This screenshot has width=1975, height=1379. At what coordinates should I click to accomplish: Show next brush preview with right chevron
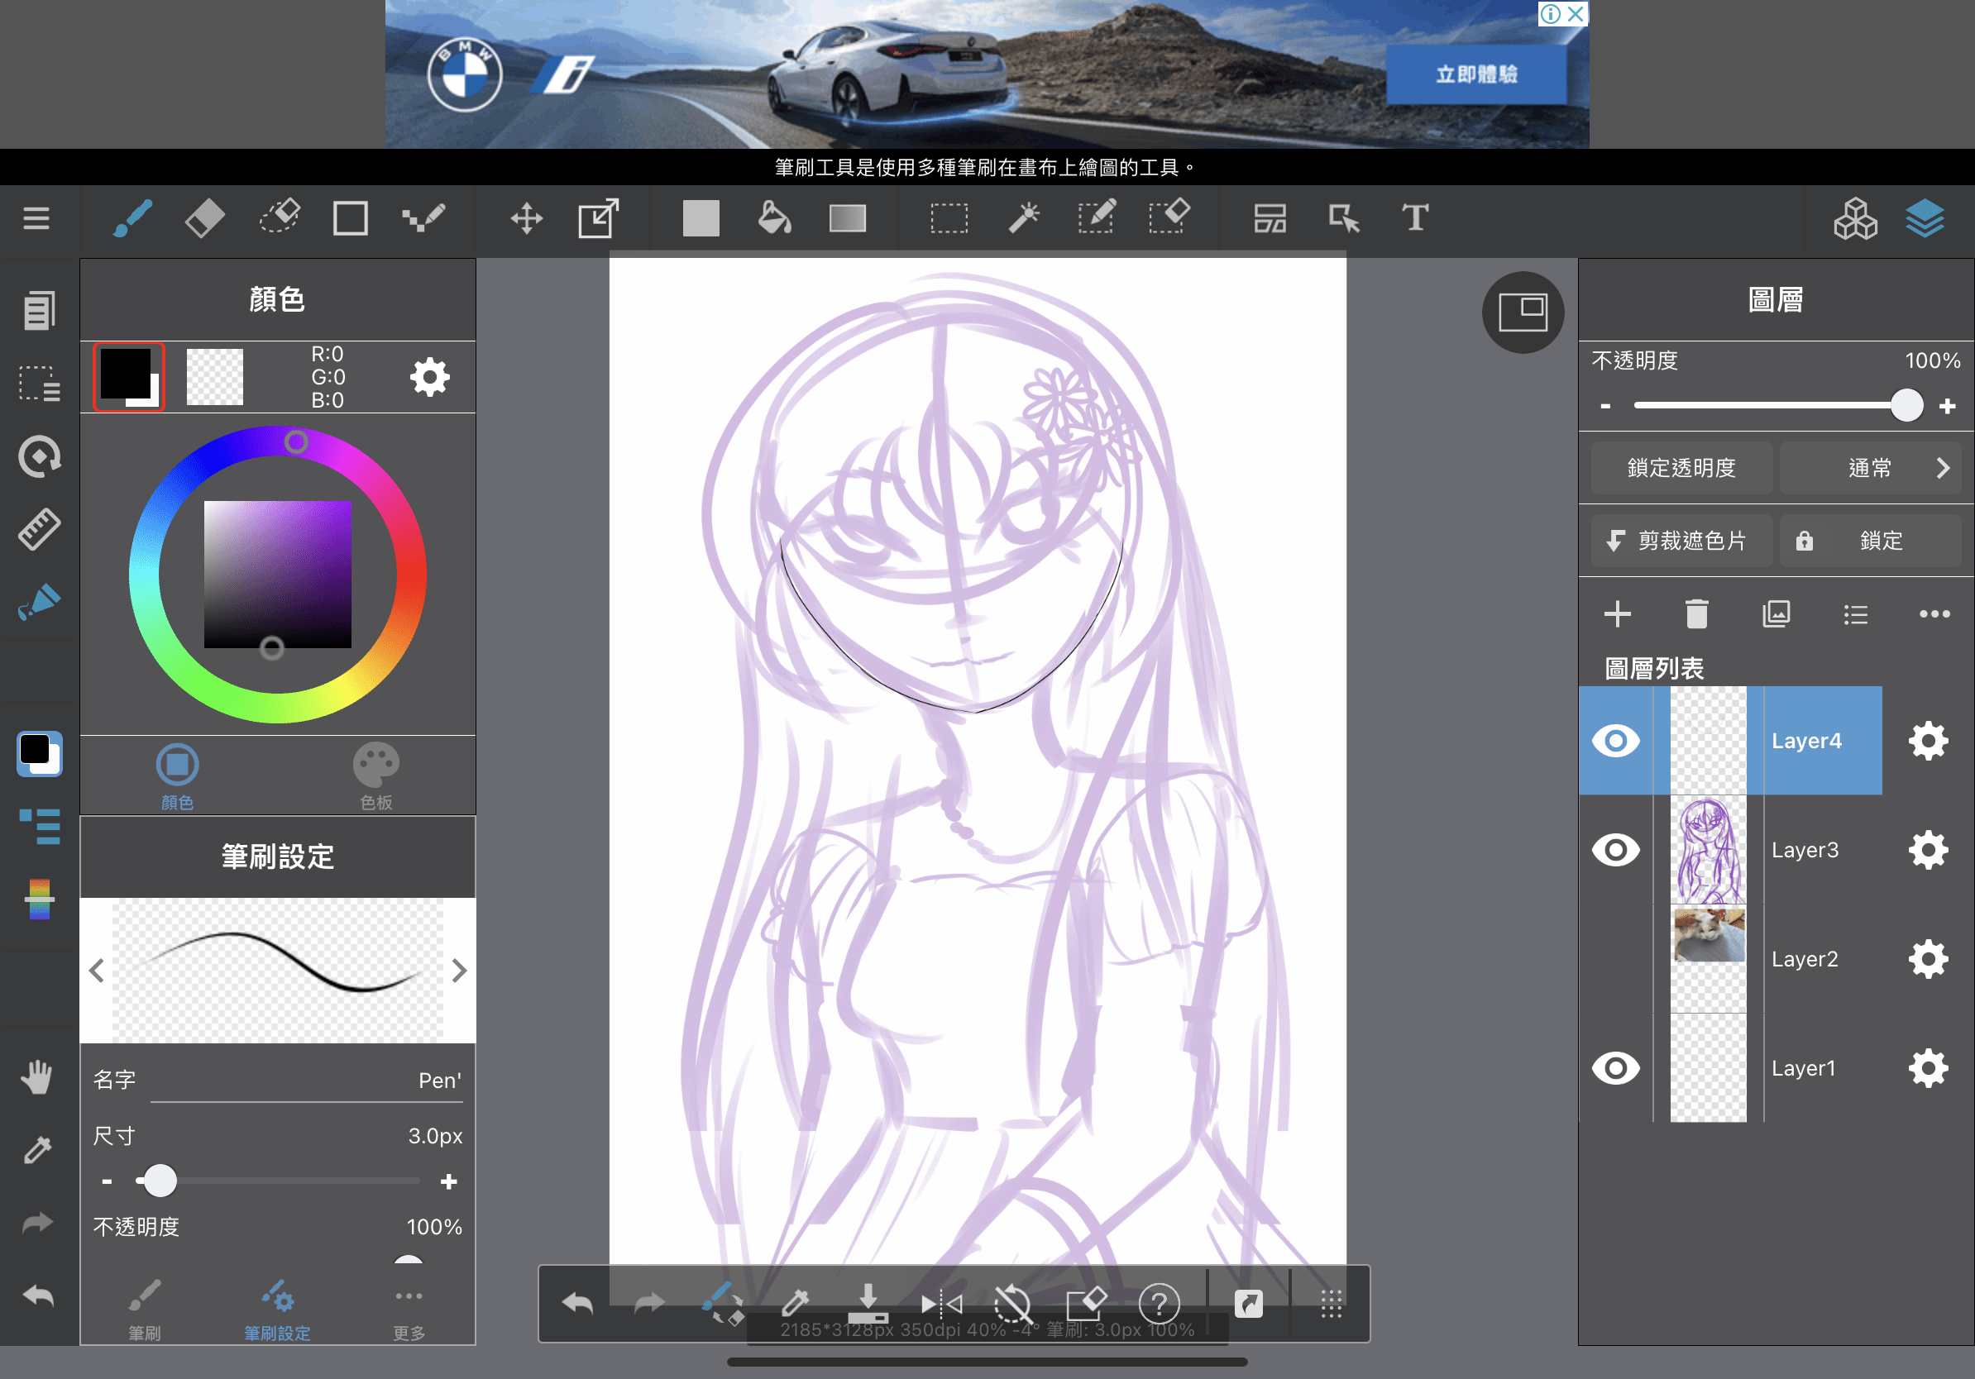(459, 971)
